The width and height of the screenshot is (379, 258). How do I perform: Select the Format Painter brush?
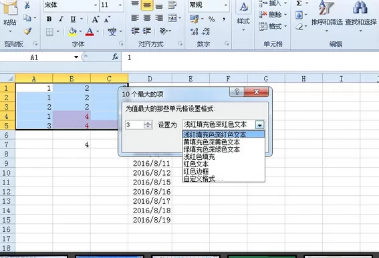click(27, 31)
